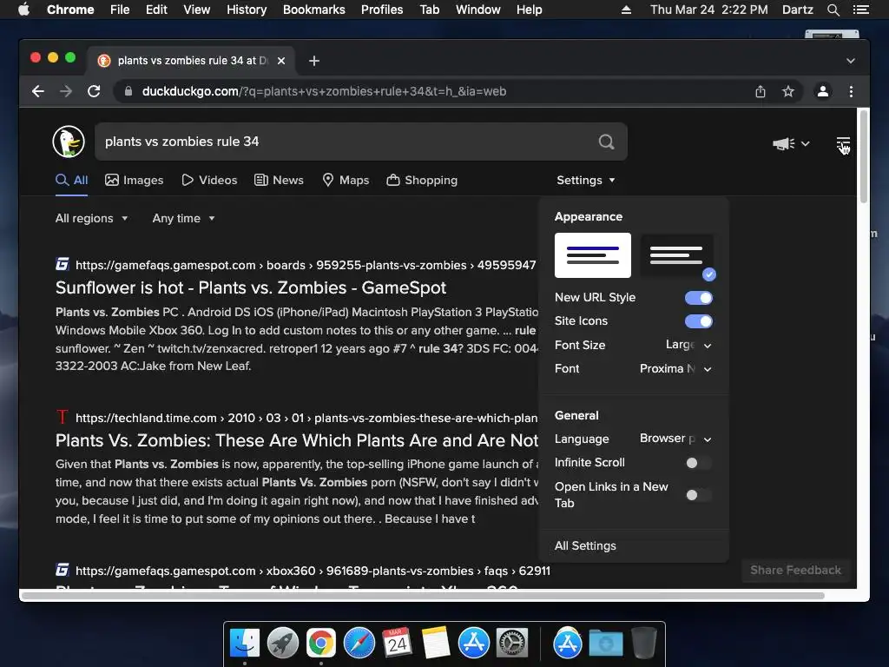This screenshot has height=667, width=889.
Task: Open the Bookmarks menu
Action: 313,10
